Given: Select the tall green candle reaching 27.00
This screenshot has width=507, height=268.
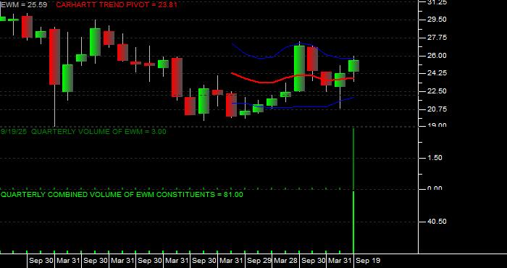Looking at the screenshot, I should tap(299, 69).
